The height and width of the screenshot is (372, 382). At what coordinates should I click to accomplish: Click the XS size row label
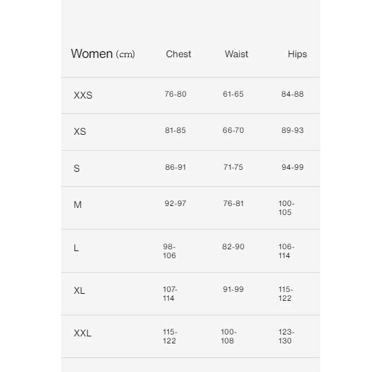(x=80, y=132)
